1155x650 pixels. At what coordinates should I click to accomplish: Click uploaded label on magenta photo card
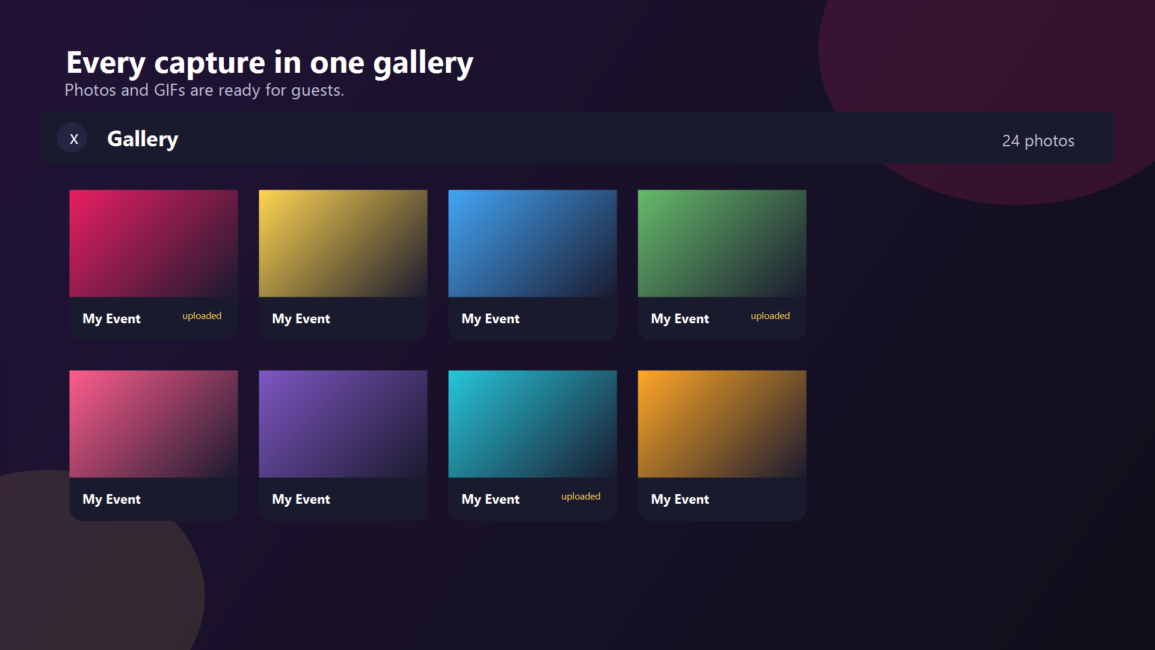[202, 316]
